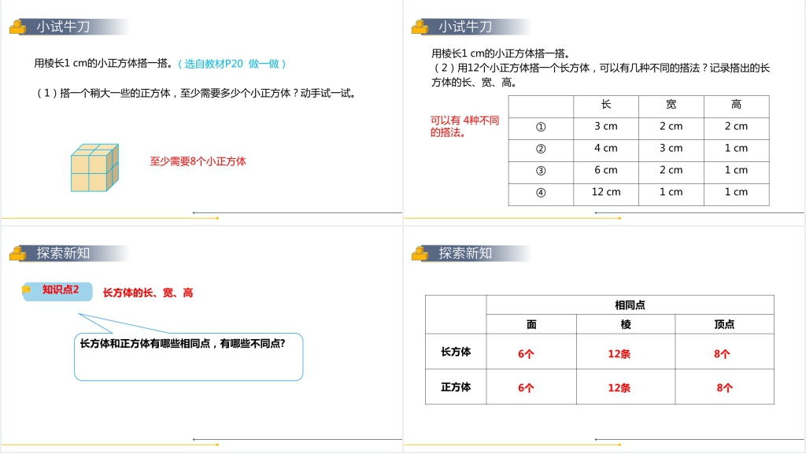Viewport: 806px width, 454px height.
Task: Click the block icon on the cube-building slide header
Action: [17, 28]
